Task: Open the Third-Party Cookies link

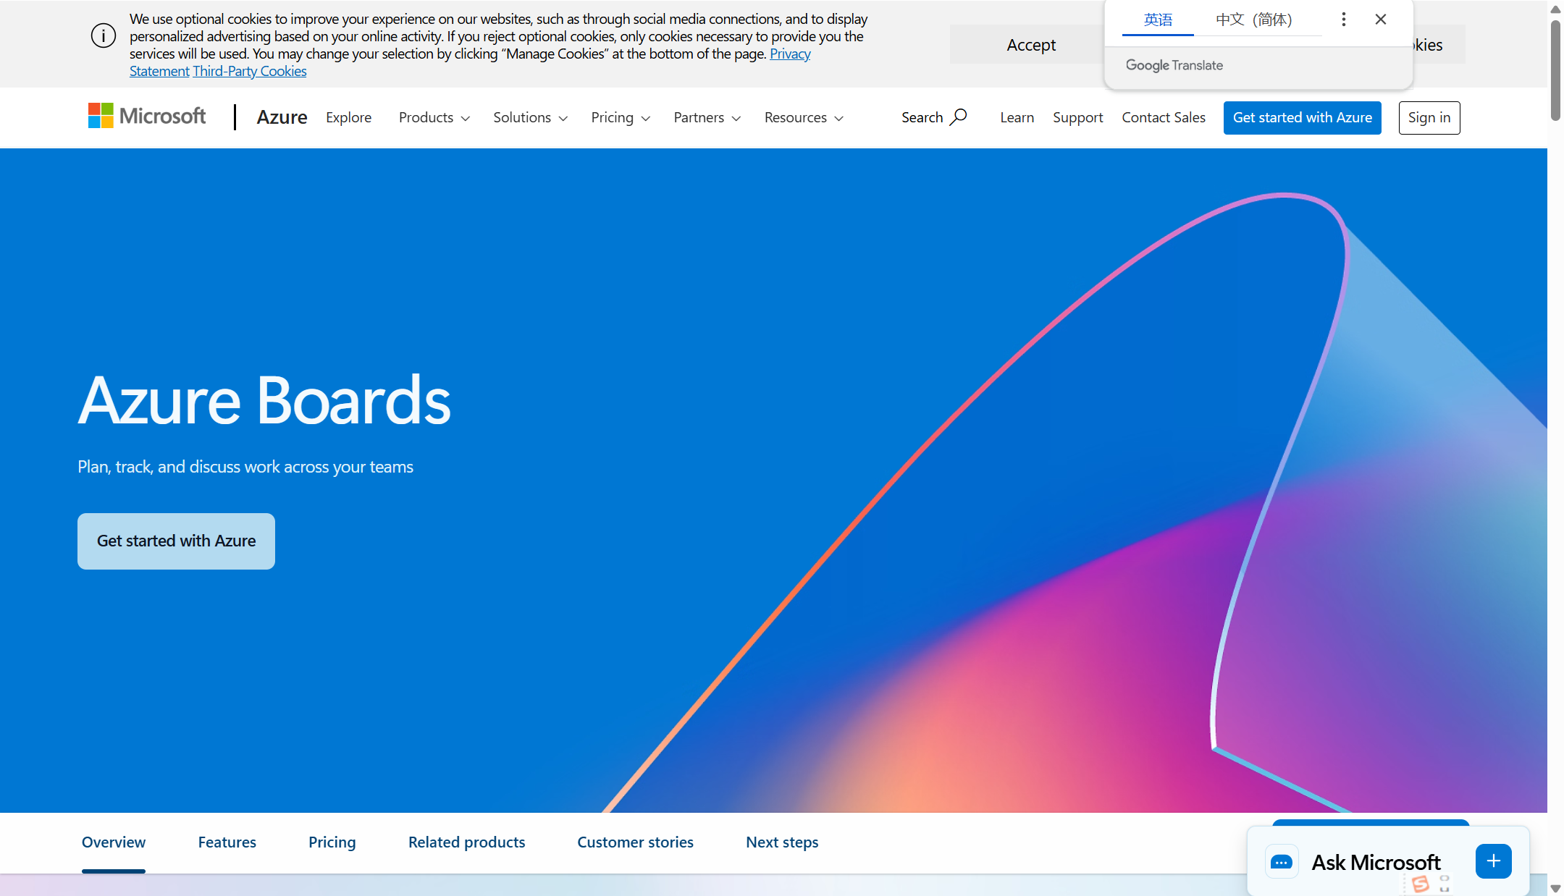Action: 249,71
